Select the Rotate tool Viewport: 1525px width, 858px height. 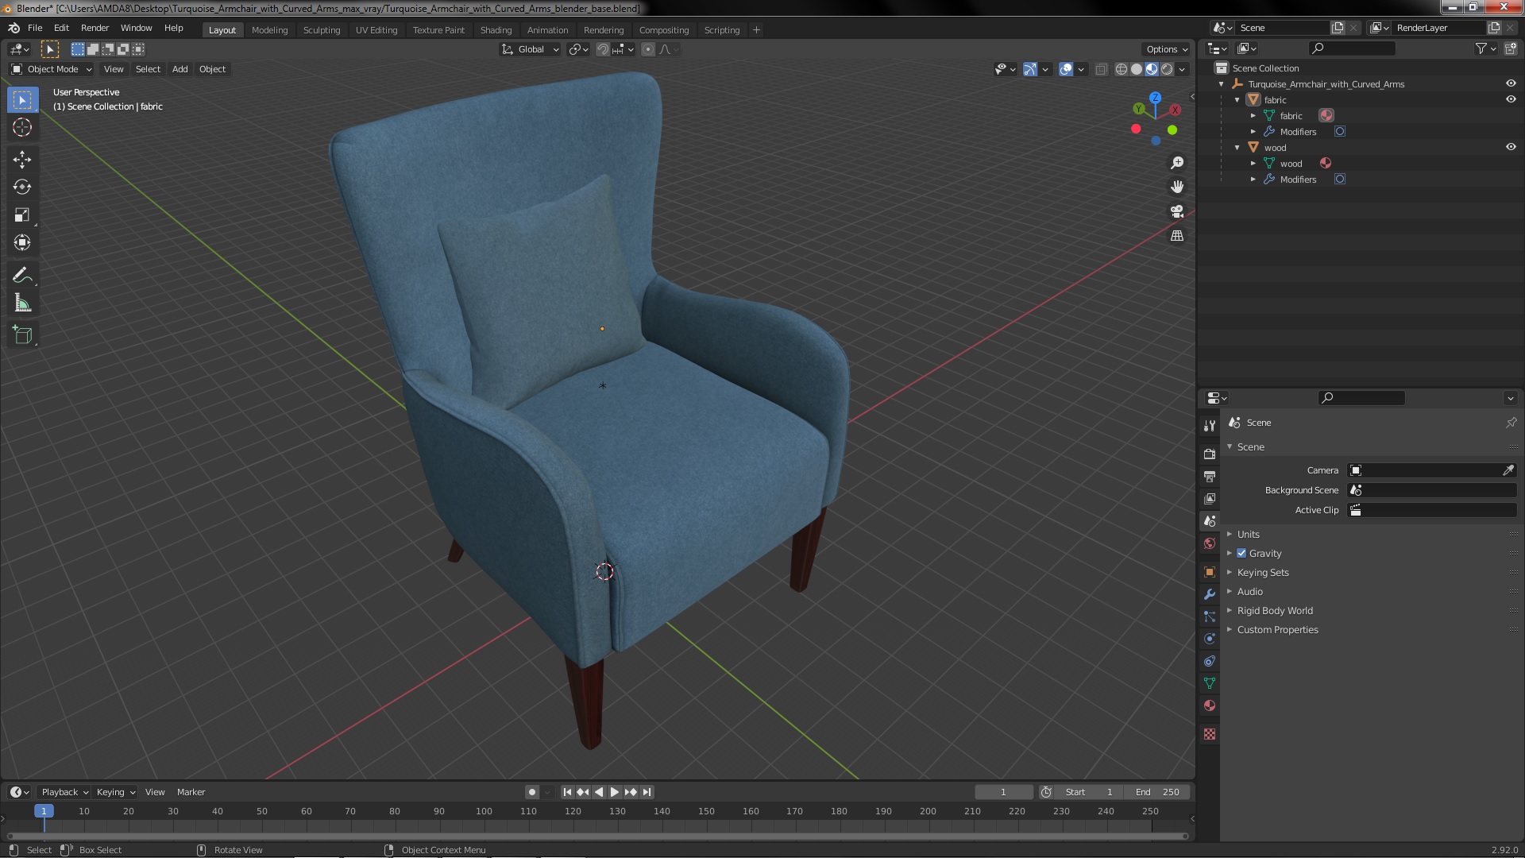(x=22, y=187)
